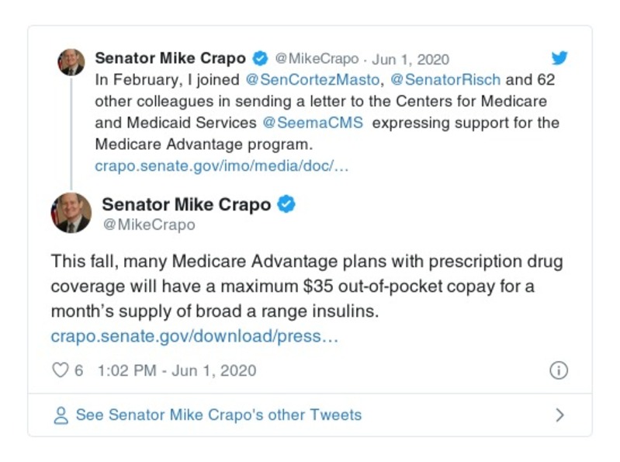Click the person icon beside other Tweets

point(61,415)
